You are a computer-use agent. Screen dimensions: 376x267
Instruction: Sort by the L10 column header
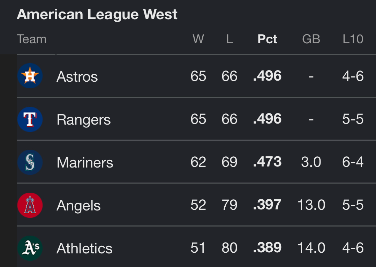tap(353, 39)
